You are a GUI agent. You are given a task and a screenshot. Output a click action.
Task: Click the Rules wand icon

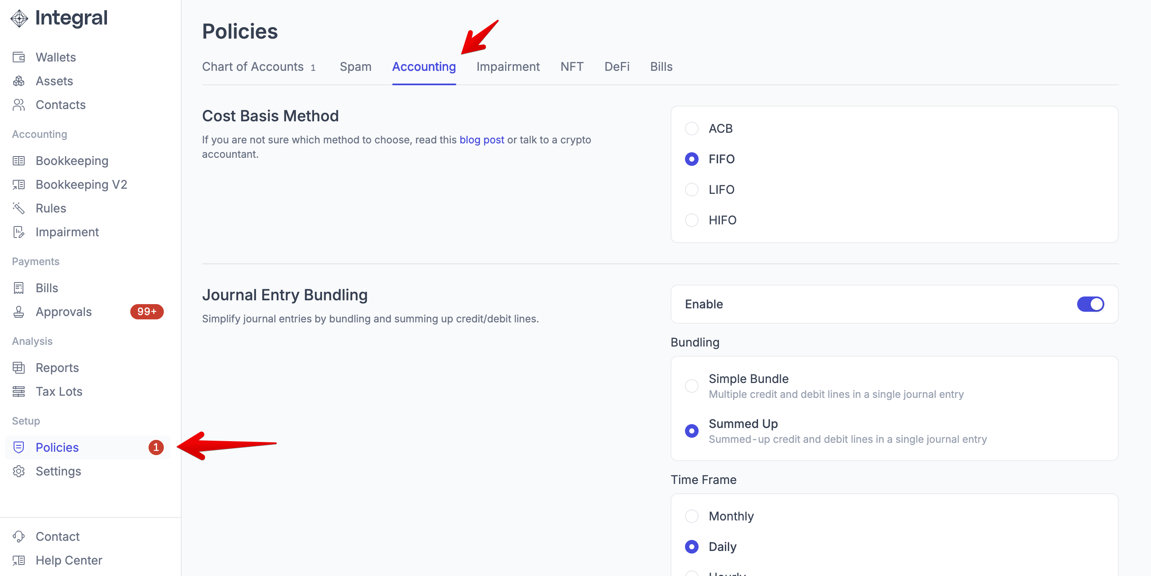[x=19, y=208]
